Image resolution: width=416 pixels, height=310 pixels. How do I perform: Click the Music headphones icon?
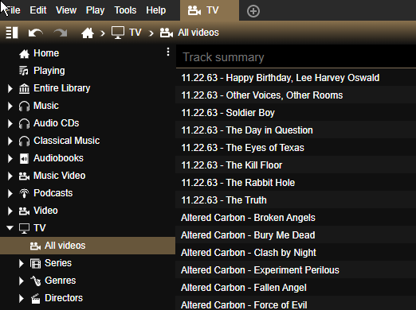click(x=24, y=106)
